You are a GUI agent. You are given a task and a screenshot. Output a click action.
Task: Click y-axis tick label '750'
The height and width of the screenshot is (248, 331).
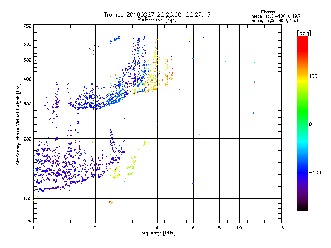(27, 26)
